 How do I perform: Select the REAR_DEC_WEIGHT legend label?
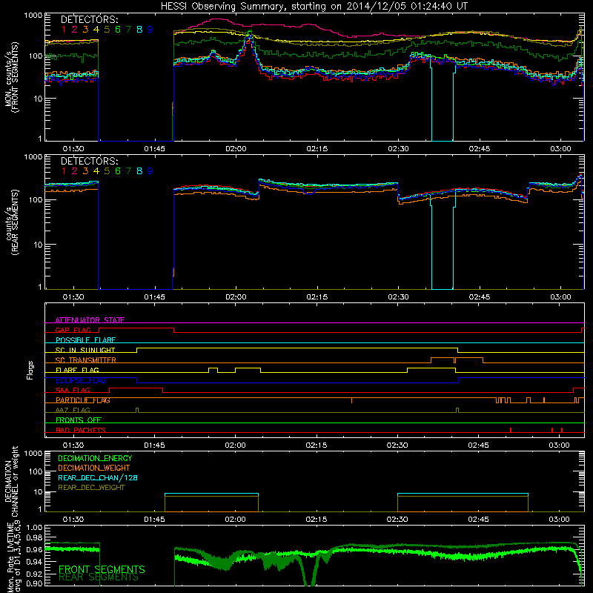pyautogui.click(x=91, y=488)
